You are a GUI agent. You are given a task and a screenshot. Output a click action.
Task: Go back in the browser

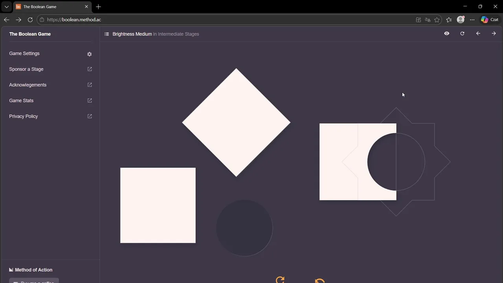7,20
